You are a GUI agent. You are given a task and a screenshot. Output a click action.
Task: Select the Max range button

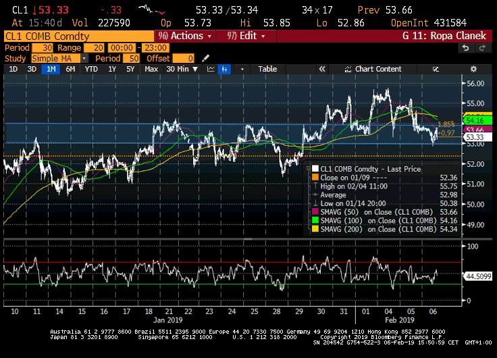point(151,69)
